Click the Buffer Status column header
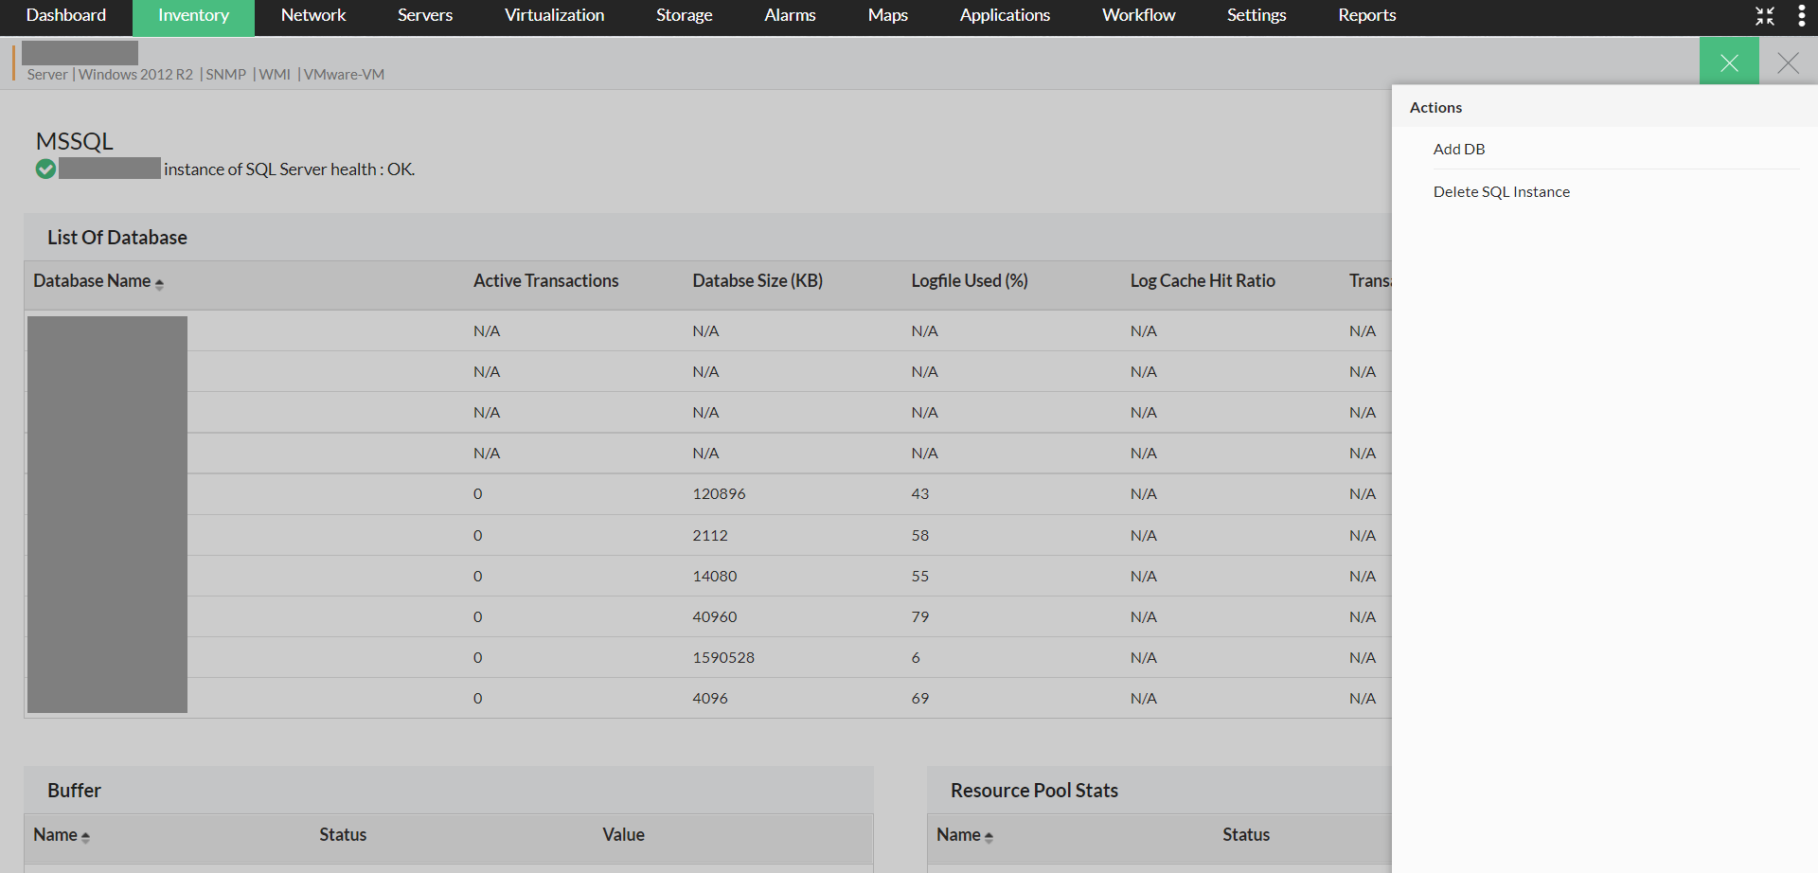The height and width of the screenshot is (873, 1818). [343, 834]
